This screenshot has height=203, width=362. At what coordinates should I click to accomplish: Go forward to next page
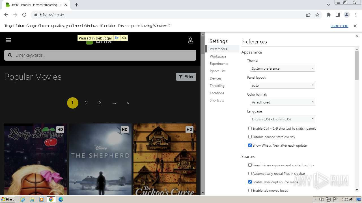15,15
